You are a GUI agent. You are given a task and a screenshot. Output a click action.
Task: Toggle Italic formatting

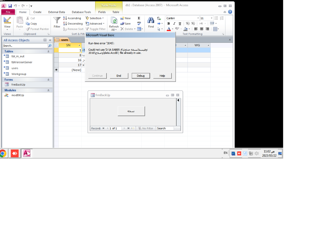coord(174,24)
